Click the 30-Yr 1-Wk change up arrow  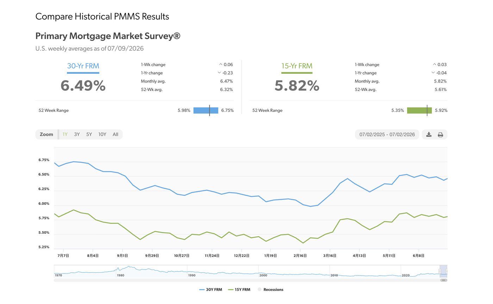click(221, 64)
